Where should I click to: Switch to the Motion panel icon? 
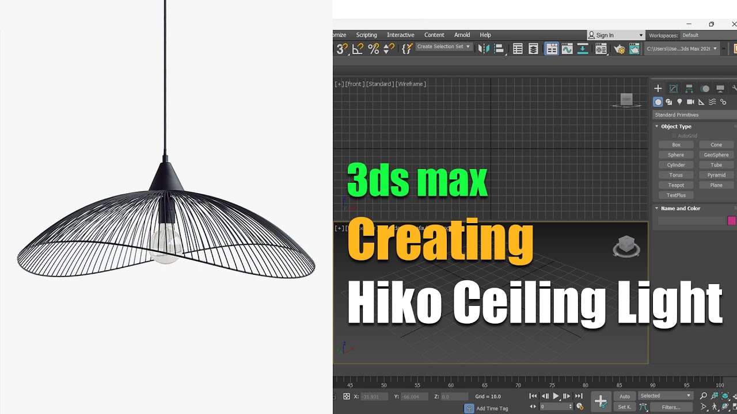point(705,89)
